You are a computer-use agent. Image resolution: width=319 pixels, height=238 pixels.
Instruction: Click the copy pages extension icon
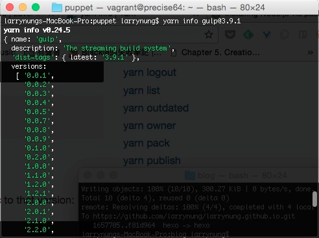285,34
